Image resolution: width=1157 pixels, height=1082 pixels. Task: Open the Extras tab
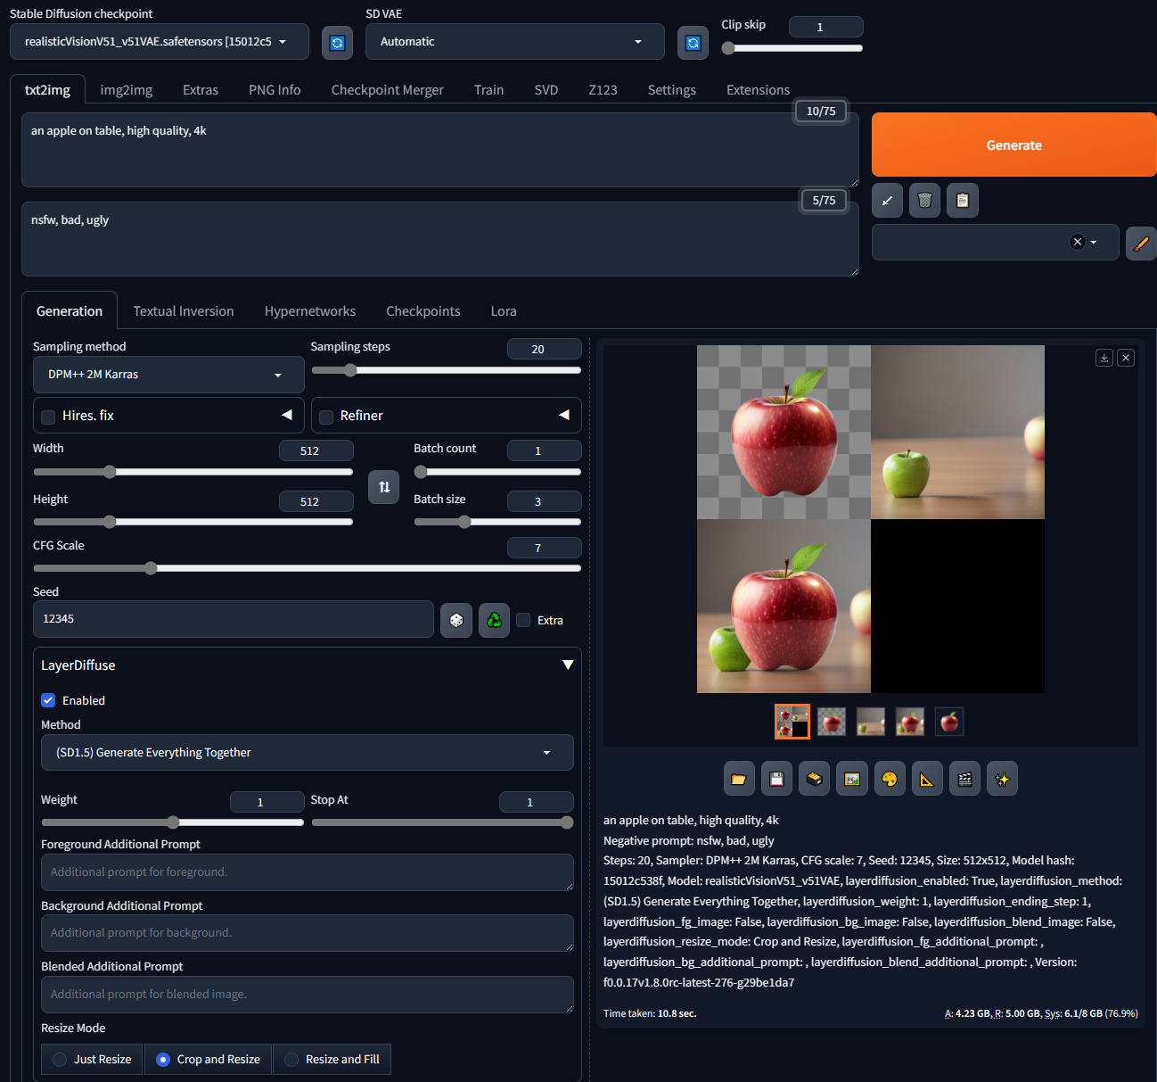point(201,90)
